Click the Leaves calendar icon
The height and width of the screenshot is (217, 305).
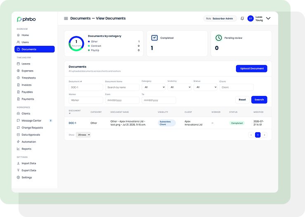[18, 64]
